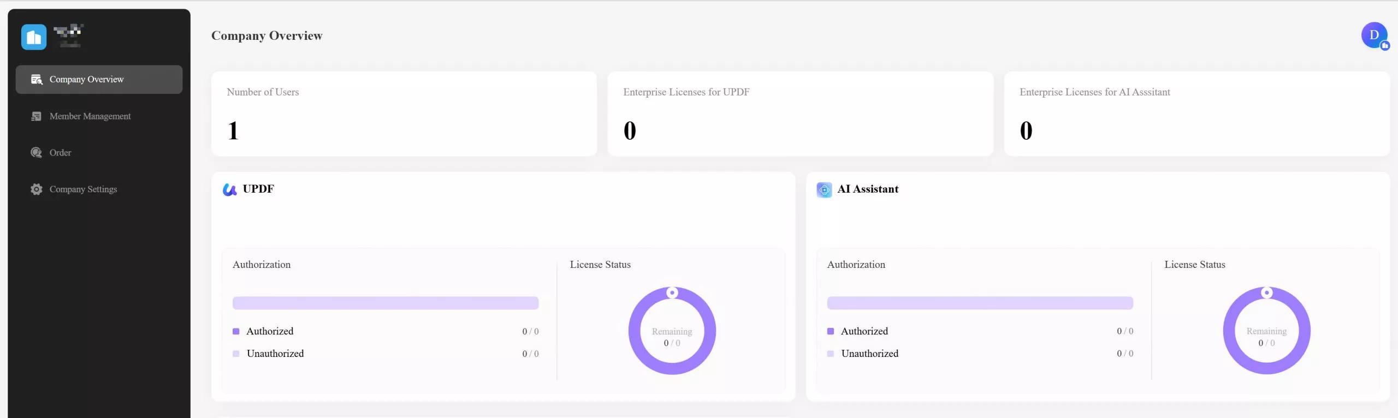1398x418 pixels.
Task: Click the Authorization label under UPDF
Action: 262,265
